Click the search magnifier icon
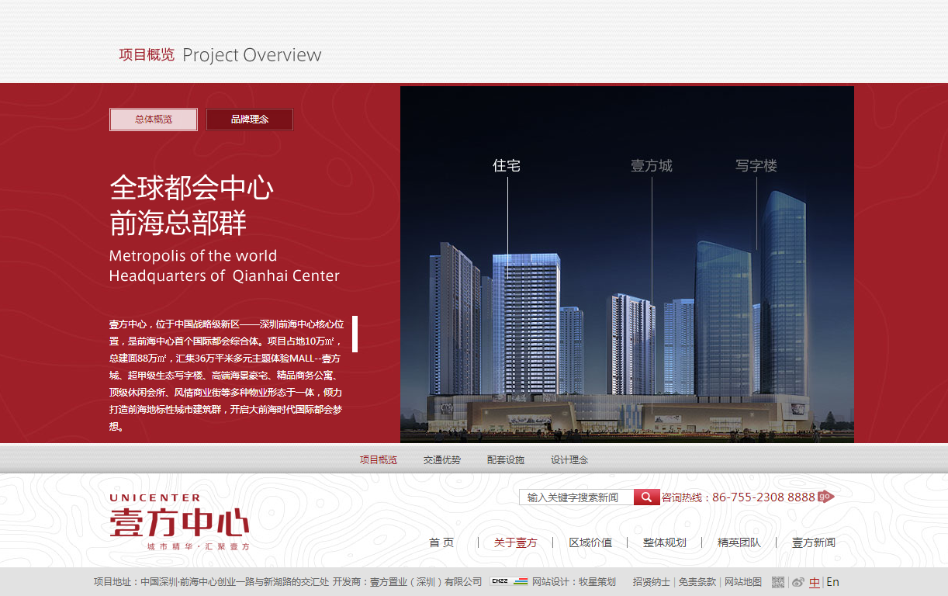Screen dimensions: 948x596 click(646, 497)
